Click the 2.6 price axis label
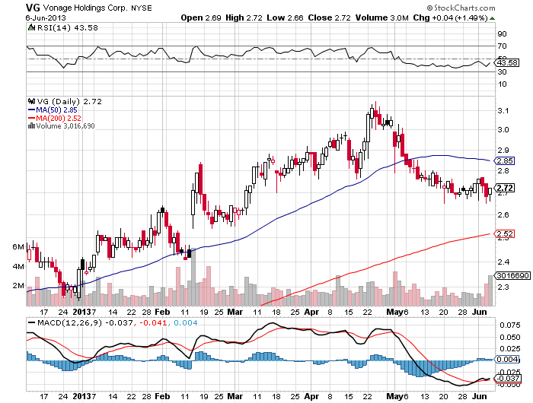Screen dimensions: 533x403 pyautogui.click(x=503, y=214)
